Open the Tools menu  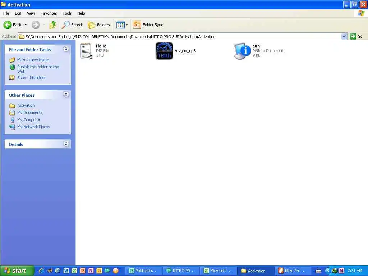coord(67,13)
